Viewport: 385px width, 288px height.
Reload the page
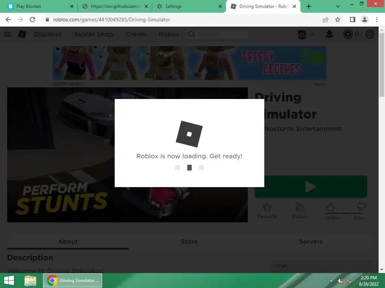(32, 19)
